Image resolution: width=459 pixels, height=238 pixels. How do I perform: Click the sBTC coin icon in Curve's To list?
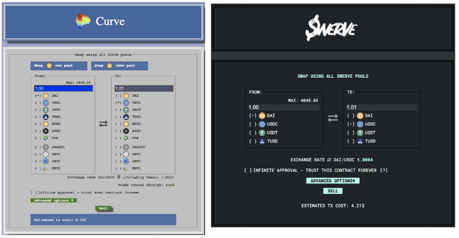(126, 161)
